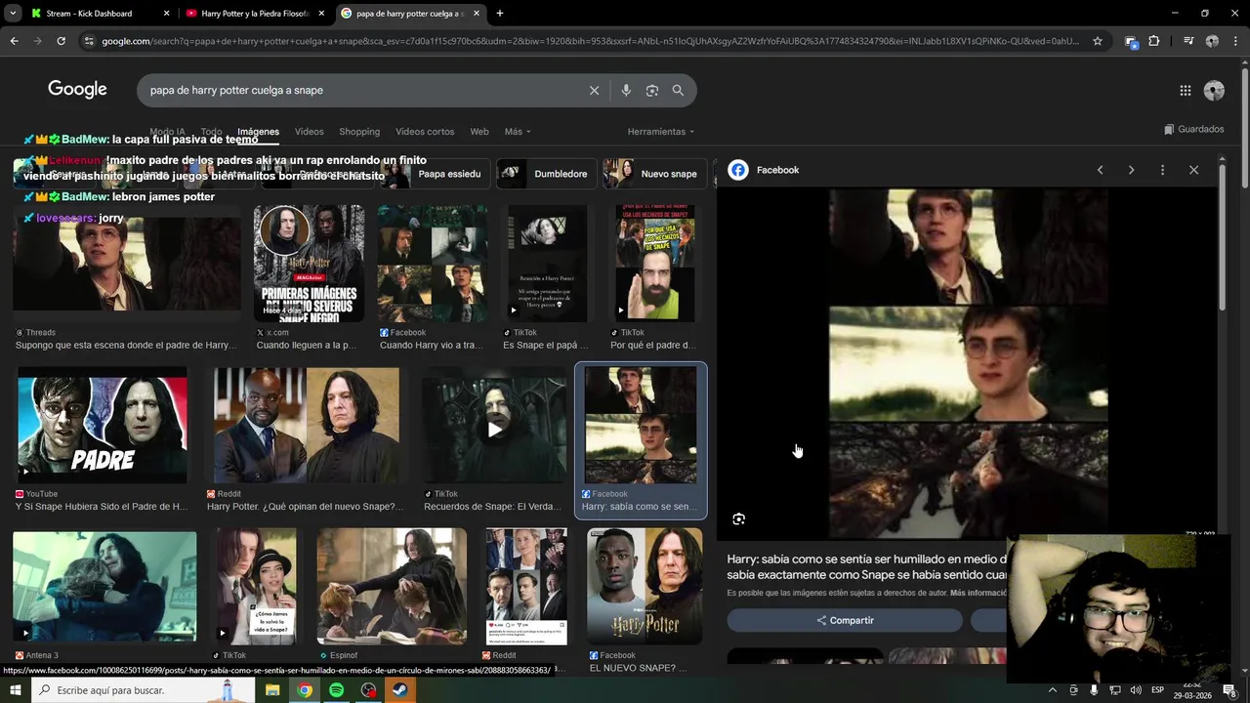Open the PADRE YouTube thumbnail

[x=102, y=426]
